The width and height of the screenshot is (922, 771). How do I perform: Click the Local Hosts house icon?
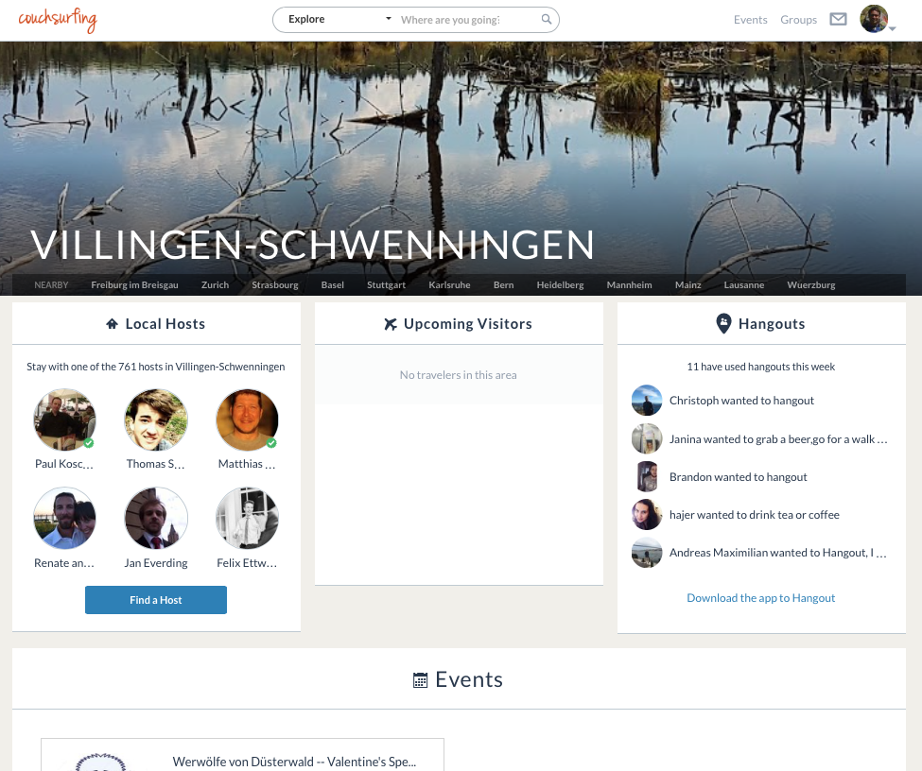(x=113, y=324)
